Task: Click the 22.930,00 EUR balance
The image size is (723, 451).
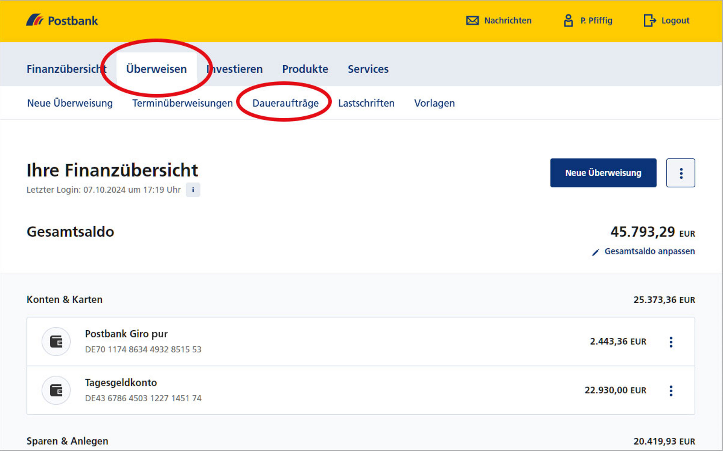Action: point(615,390)
